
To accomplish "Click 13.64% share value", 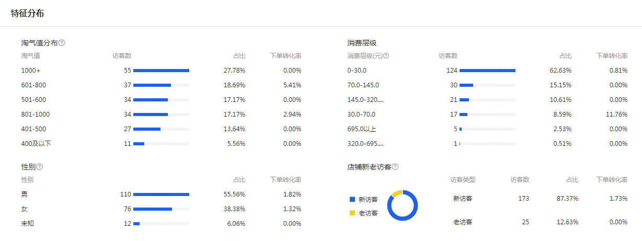I will point(234,129).
